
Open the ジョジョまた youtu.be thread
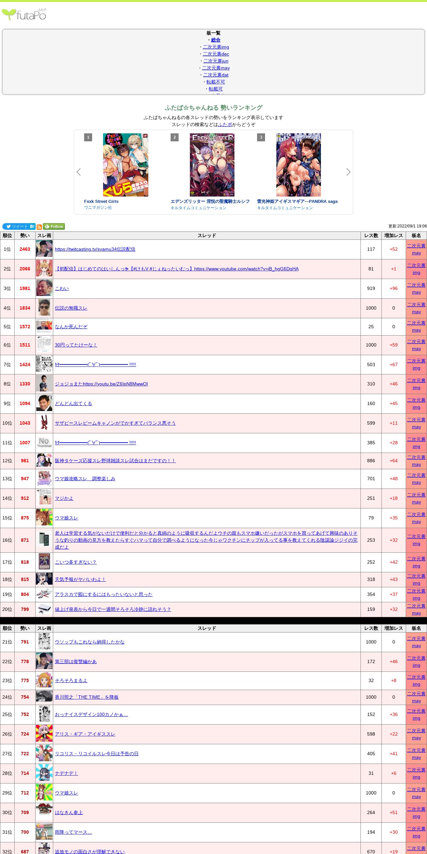coord(101,384)
